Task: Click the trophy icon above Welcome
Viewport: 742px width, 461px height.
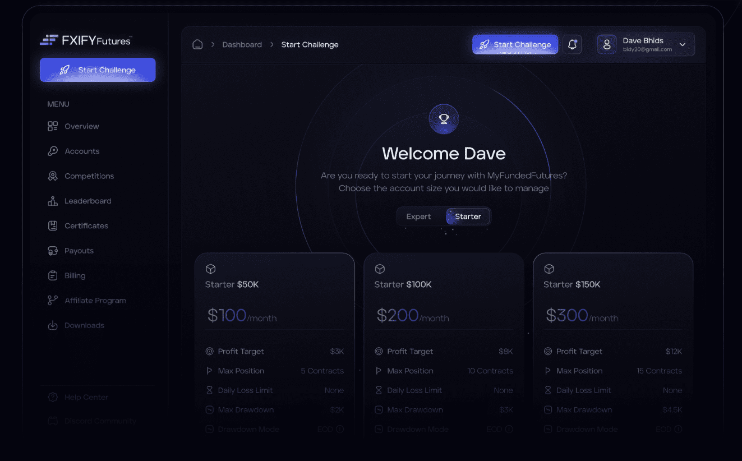Action: [444, 119]
